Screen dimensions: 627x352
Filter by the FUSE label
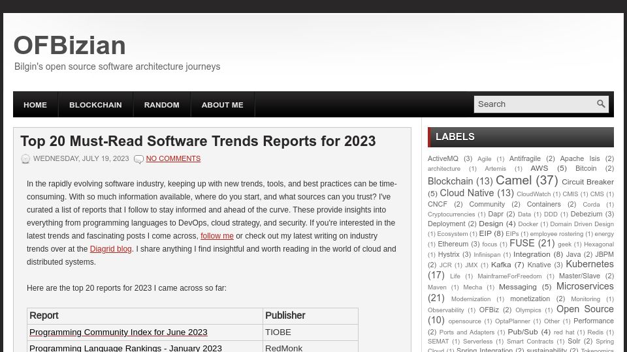point(522,243)
